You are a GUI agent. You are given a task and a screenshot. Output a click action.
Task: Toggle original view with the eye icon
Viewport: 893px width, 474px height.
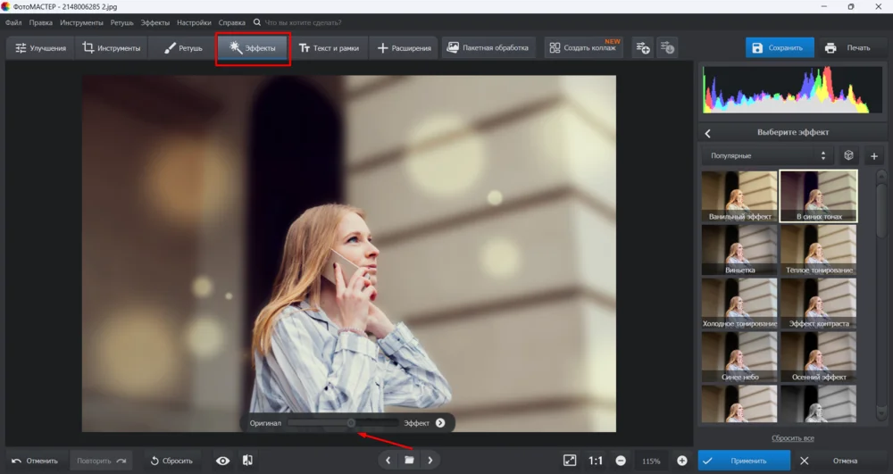click(x=223, y=461)
